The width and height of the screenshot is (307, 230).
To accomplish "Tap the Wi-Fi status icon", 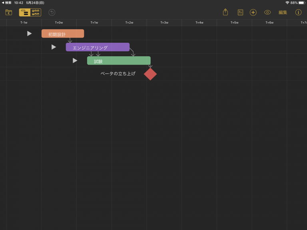I will pyautogui.click(x=287, y=3).
